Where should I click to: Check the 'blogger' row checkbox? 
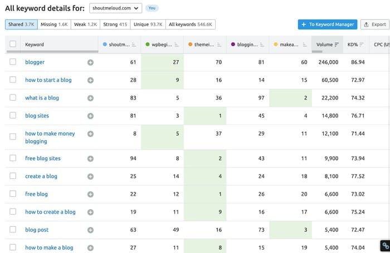(x=13, y=62)
